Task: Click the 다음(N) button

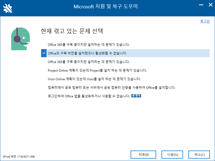Action: tap(172, 155)
